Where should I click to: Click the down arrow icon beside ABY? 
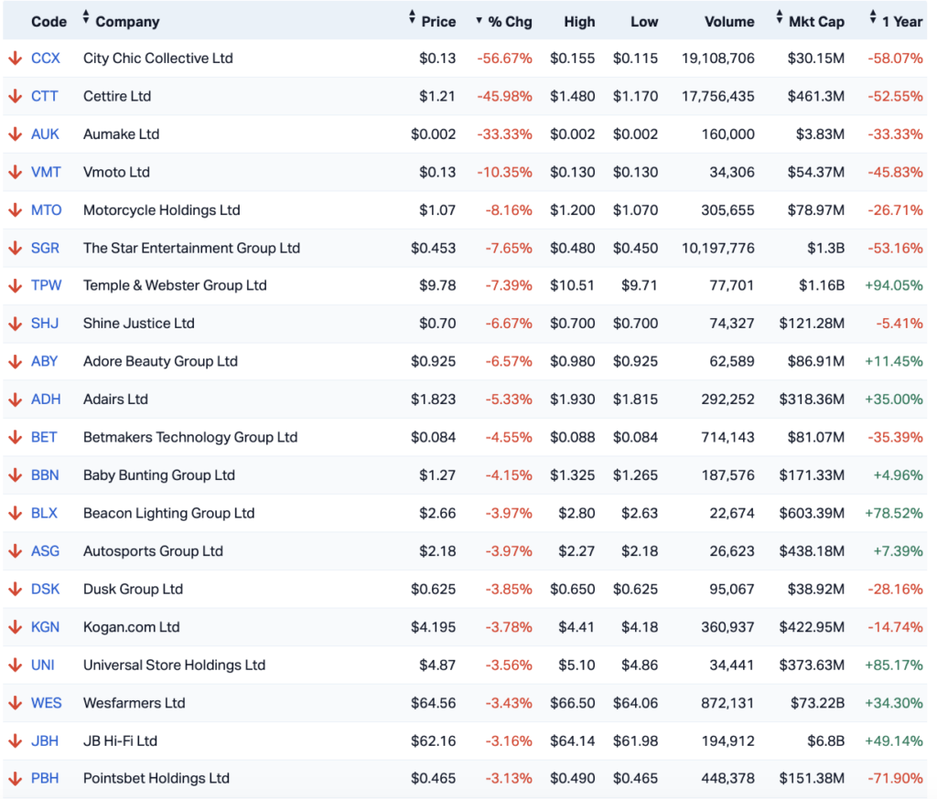pos(15,361)
